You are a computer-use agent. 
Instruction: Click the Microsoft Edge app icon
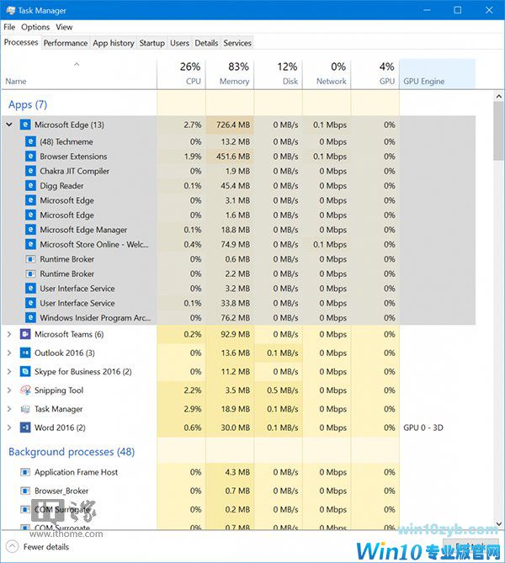click(25, 125)
